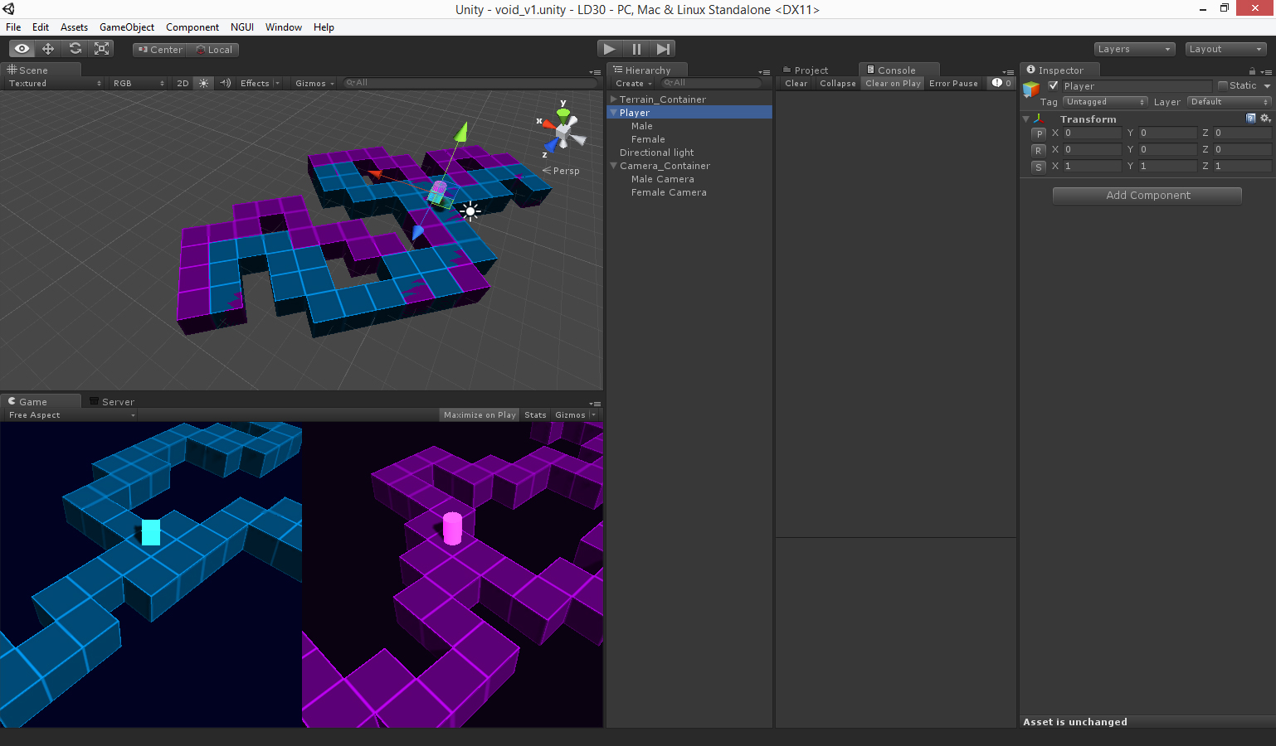Viewport: 1276px width, 746px height.
Task: Select the Hand (view) tool
Action: 22,49
